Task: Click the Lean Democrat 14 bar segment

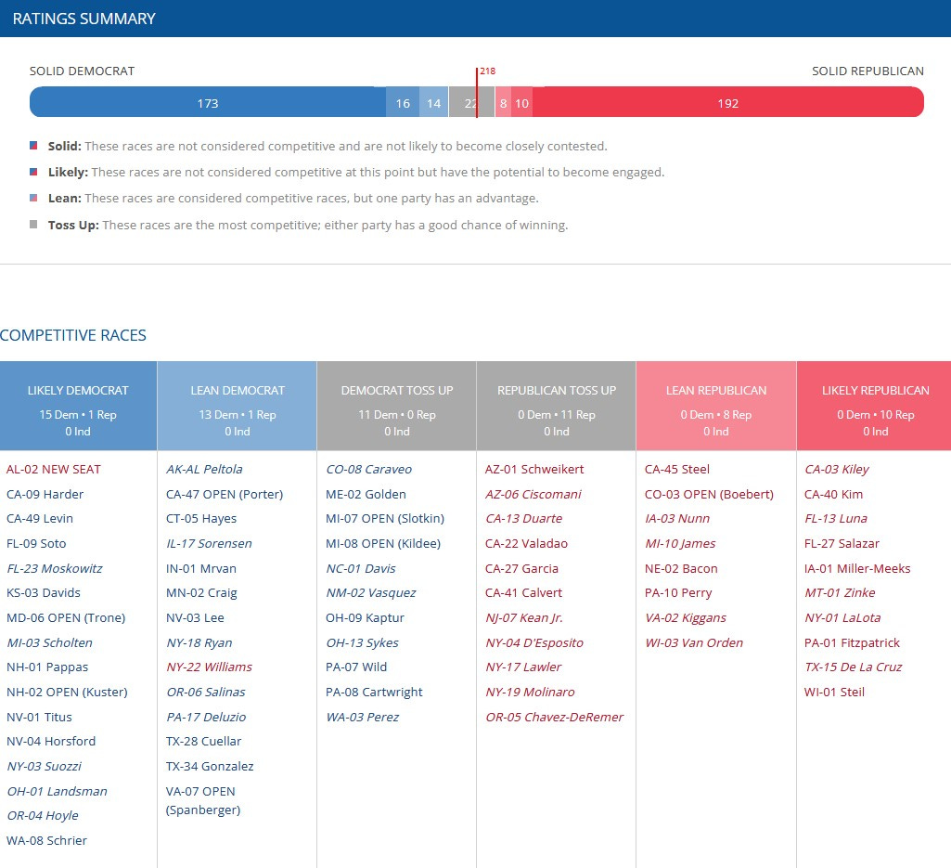Action: (433, 102)
